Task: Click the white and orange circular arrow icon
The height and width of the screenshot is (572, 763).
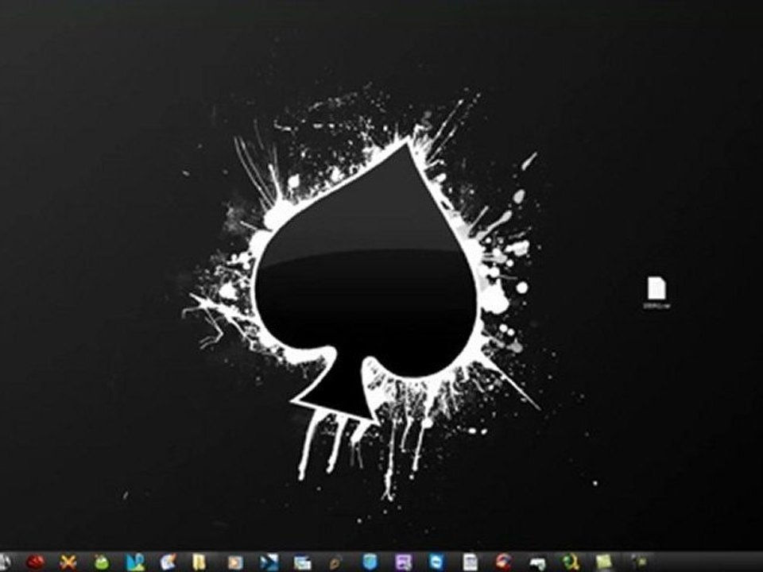Action: (x=168, y=562)
